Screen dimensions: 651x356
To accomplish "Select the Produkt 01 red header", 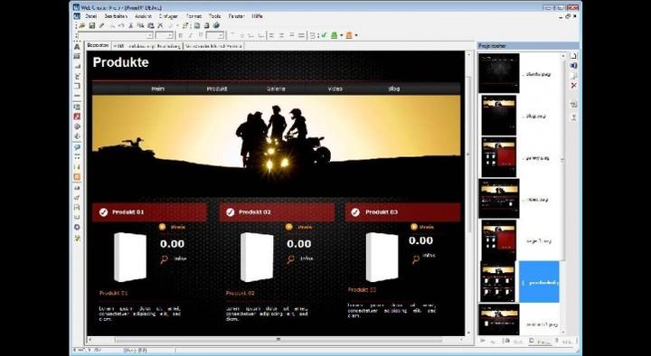I will pyautogui.click(x=149, y=212).
